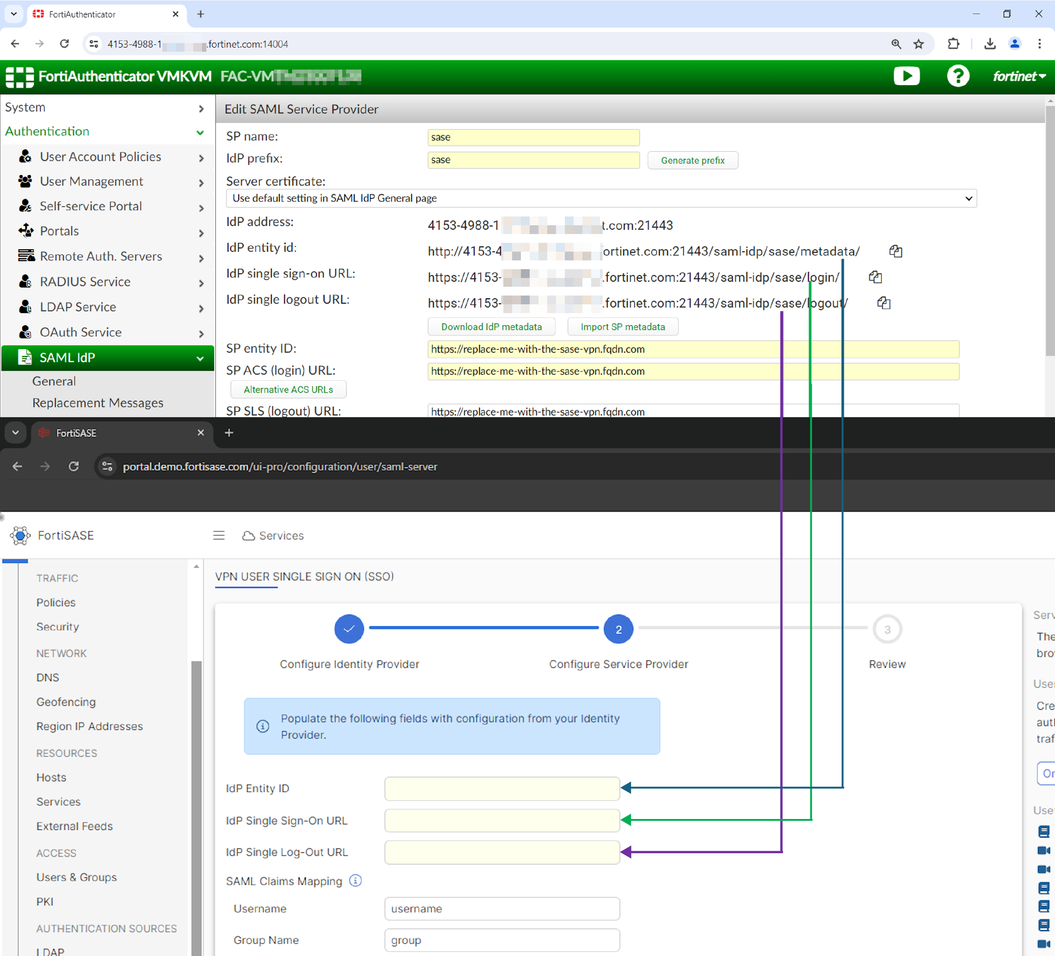The image size is (1055, 956).
Task: Open Replacement Messages under SAML IdP
Action: click(x=98, y=402)
